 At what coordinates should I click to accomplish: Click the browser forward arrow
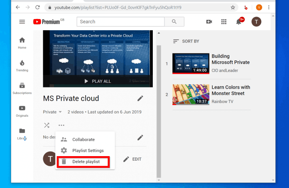[x=28, y=7]
